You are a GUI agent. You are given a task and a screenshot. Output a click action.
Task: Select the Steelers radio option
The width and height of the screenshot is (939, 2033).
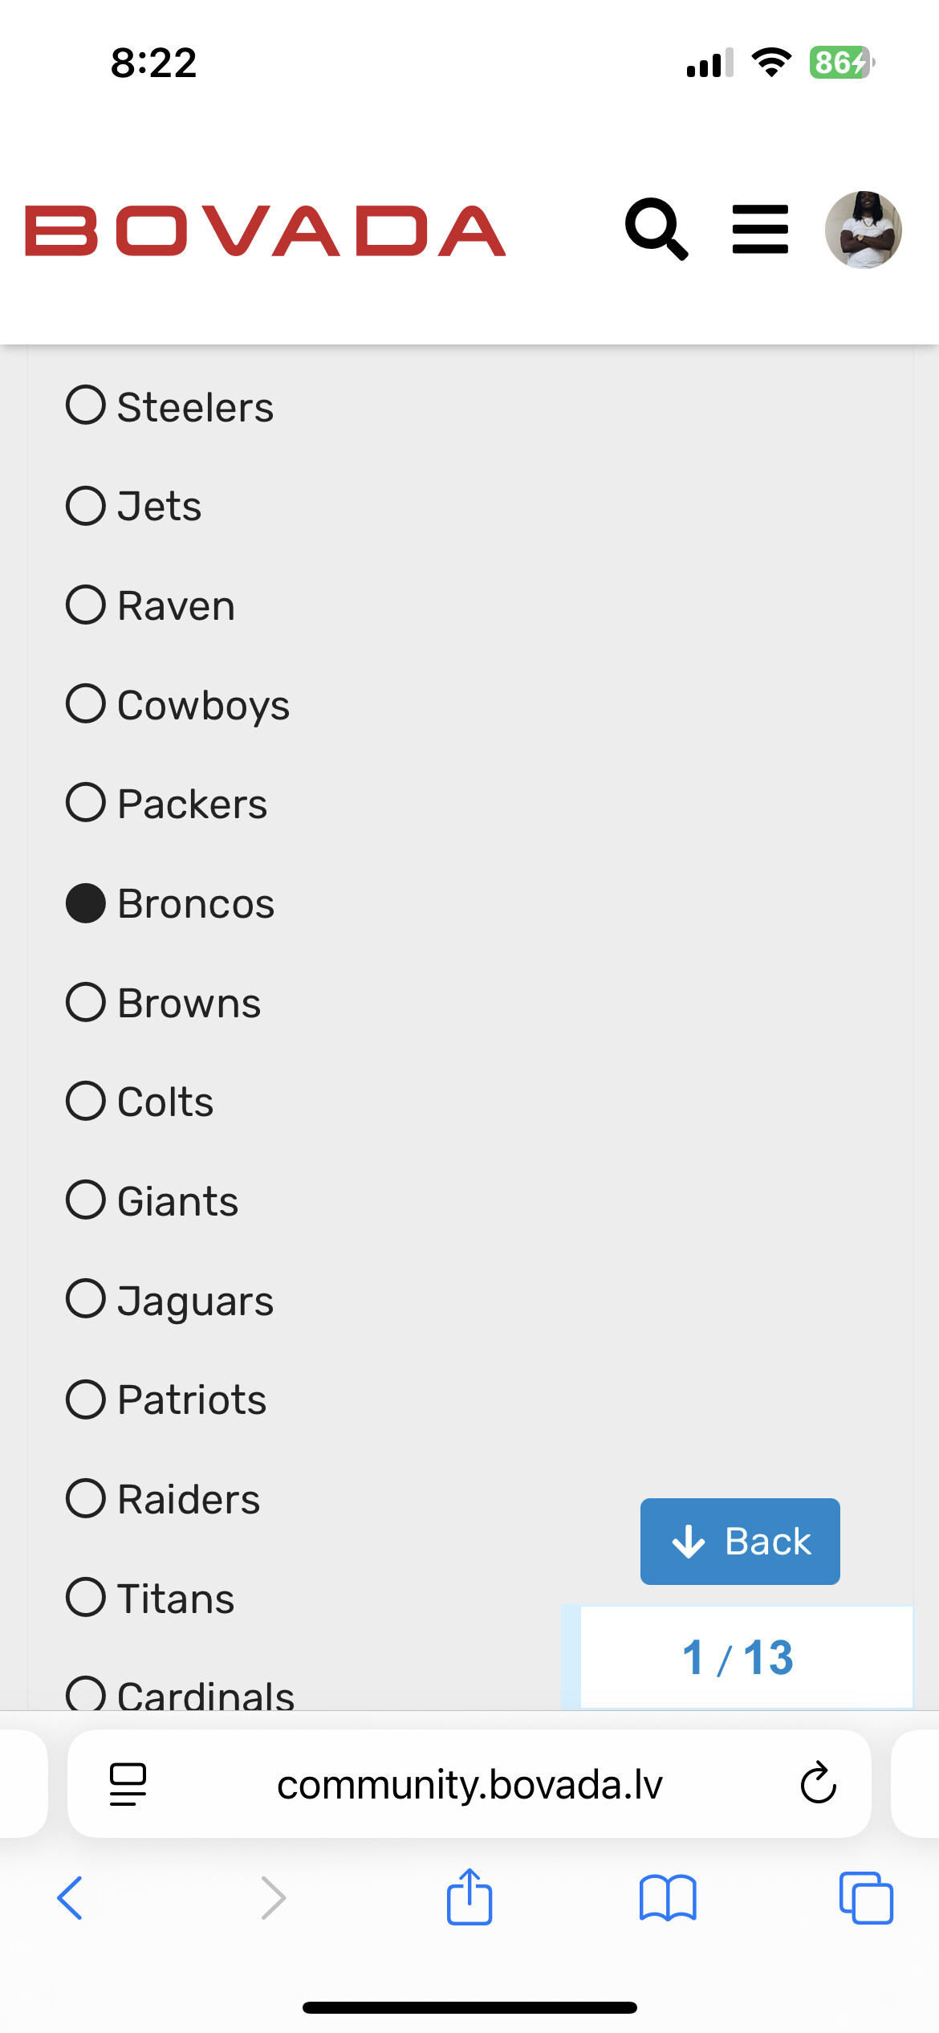pyautogui.click(x=86, y=405)
